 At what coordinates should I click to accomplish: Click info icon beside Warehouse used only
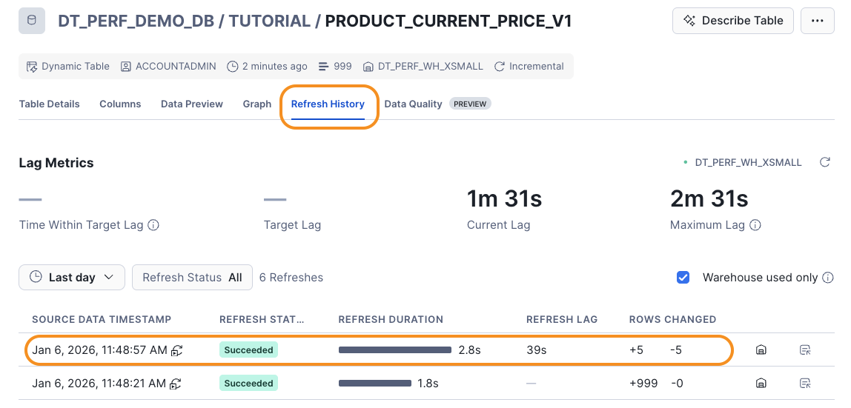coord(828,278)
